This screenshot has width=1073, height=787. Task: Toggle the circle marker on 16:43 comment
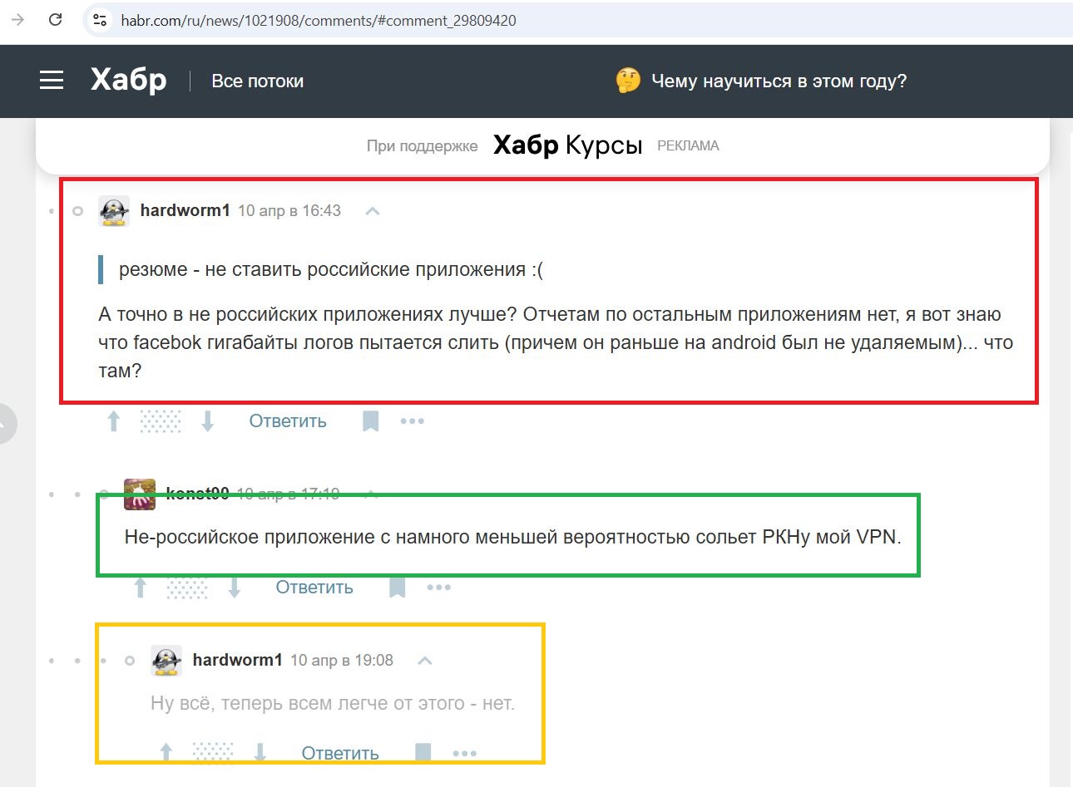pos(78,211)
